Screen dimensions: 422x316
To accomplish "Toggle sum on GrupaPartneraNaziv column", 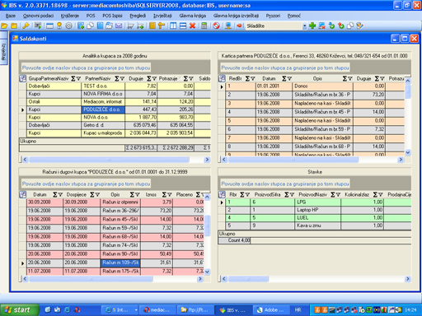I will pyautogui.click(x=73, y=79).
